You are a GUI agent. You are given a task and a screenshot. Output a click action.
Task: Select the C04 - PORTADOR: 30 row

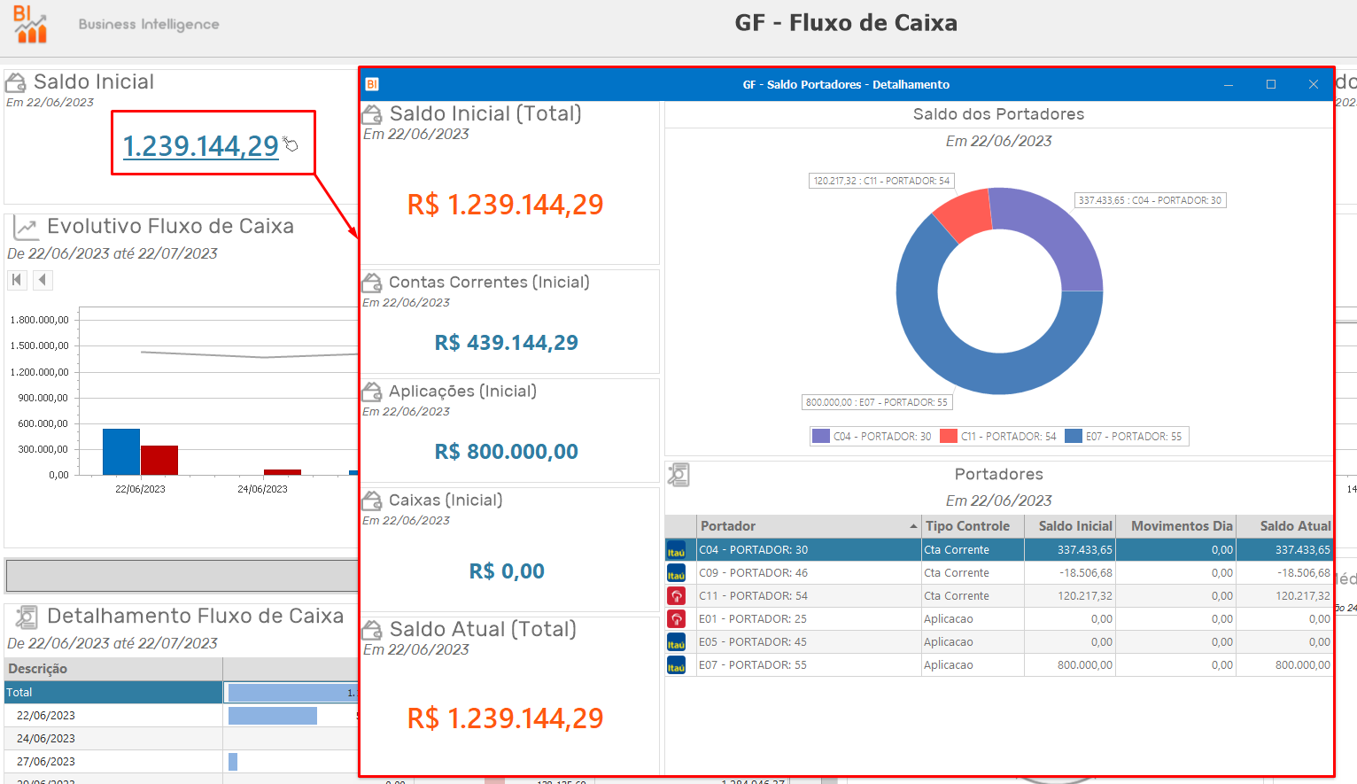999,550
